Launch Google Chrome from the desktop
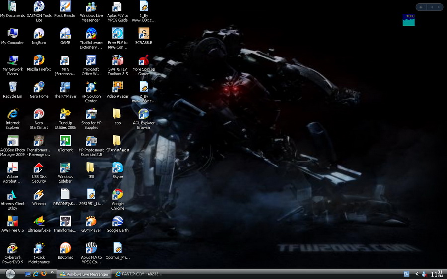447x279 pixels. coord(117,194)
